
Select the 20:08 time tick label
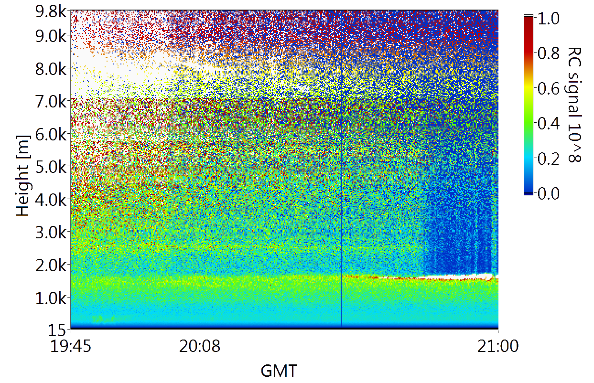pos(200,346)
